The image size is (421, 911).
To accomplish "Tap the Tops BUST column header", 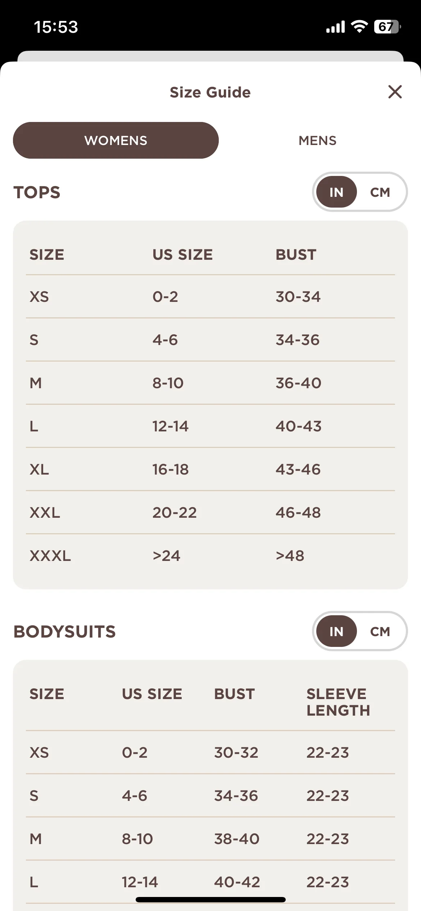I will coord(296,255).
